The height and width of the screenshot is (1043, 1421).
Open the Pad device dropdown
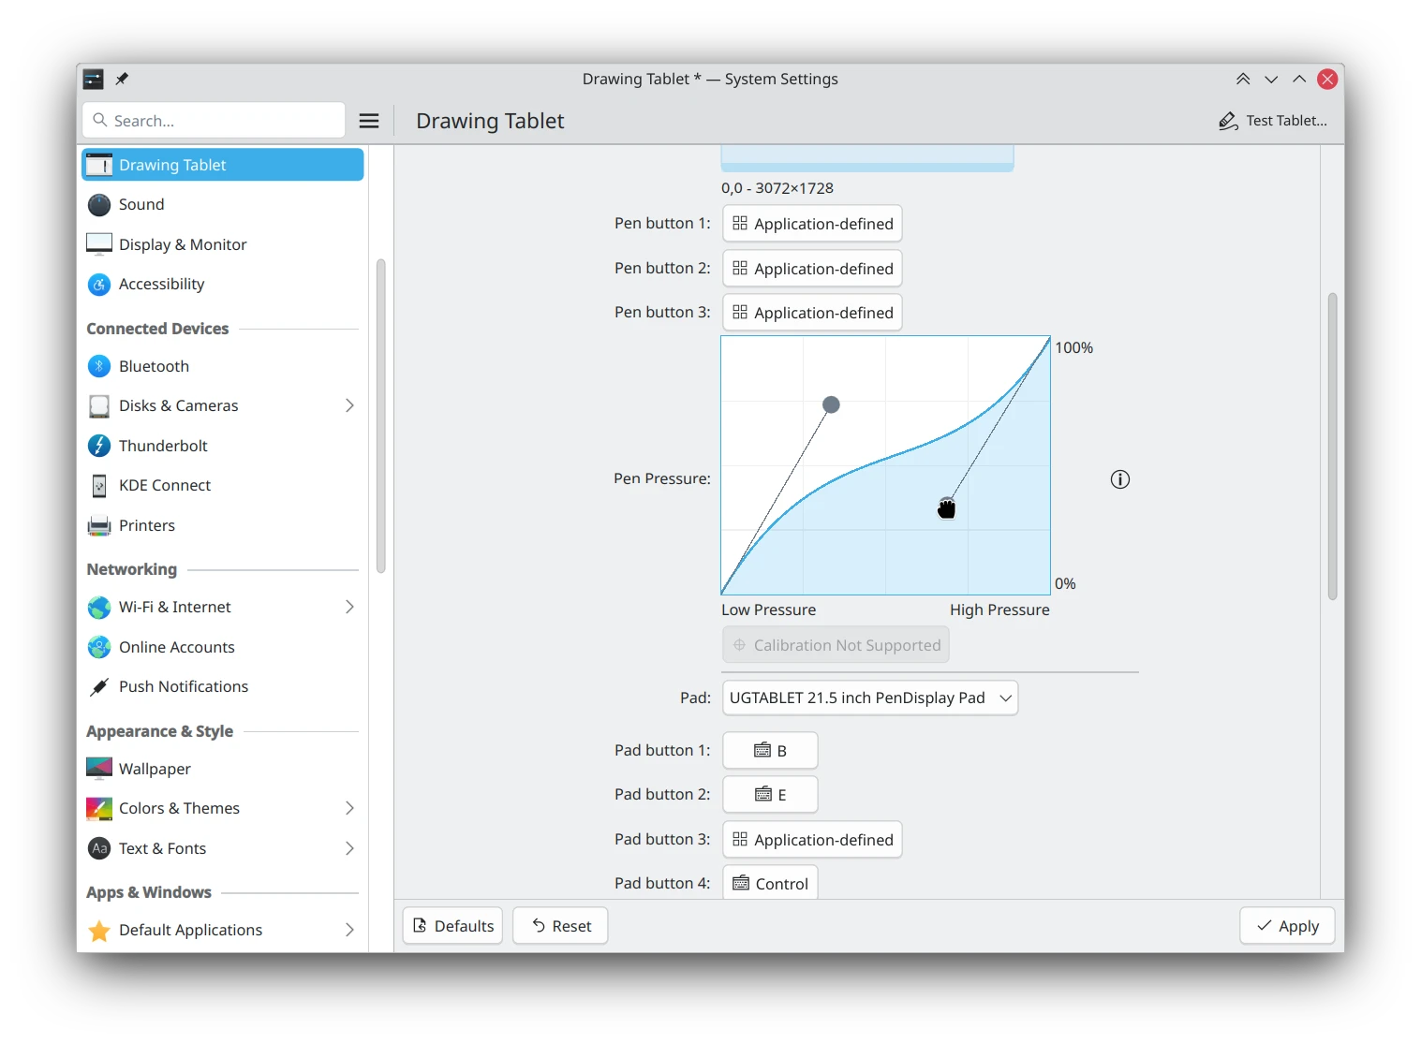click(870, 698)
